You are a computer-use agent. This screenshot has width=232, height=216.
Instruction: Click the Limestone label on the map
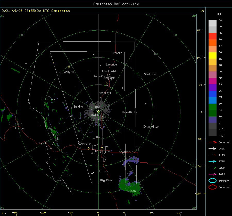(49, 99)
